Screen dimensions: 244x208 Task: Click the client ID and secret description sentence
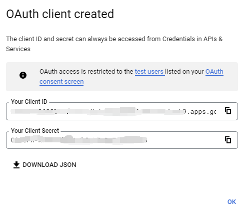(x=114, y=44)
